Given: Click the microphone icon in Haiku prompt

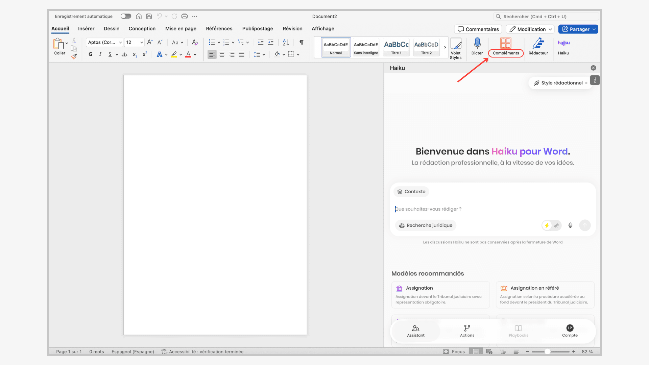Looking at the screenshot, I should (570, 225).
